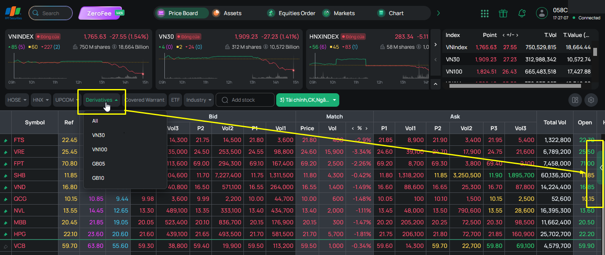
Task: Open the Industry dropdown
Action: point(199,100)
